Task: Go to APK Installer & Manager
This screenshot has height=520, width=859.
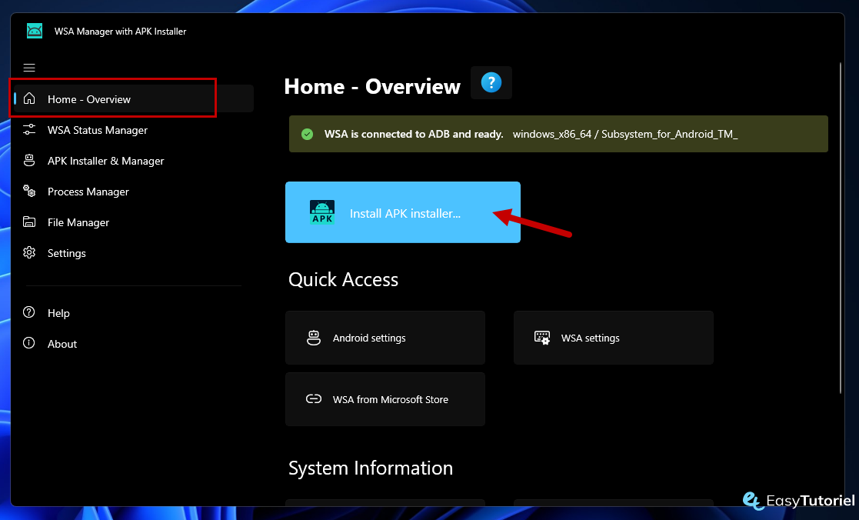Action: (105, 161)
